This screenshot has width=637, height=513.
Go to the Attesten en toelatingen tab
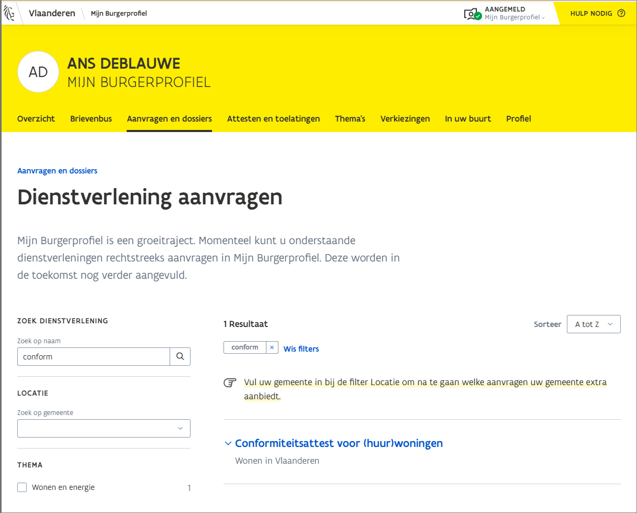pyautogui.click(x=273, y=119)
